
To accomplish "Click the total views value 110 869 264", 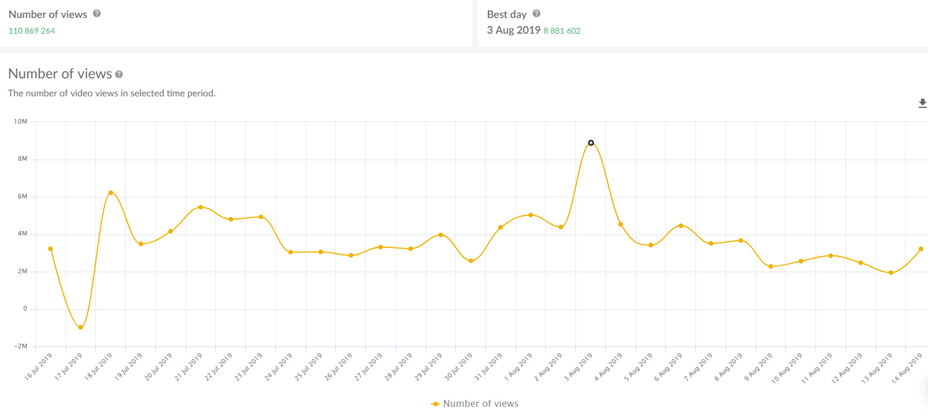I will 32,31.
